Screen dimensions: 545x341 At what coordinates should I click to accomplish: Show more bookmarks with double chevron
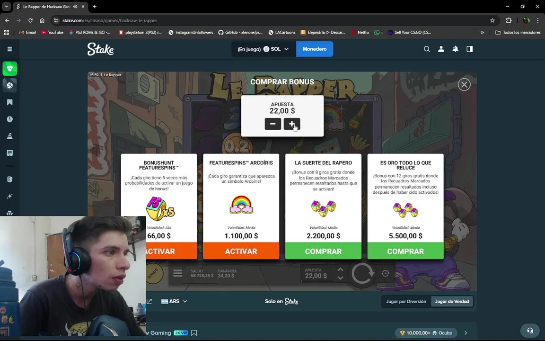[x=482, y=32]
